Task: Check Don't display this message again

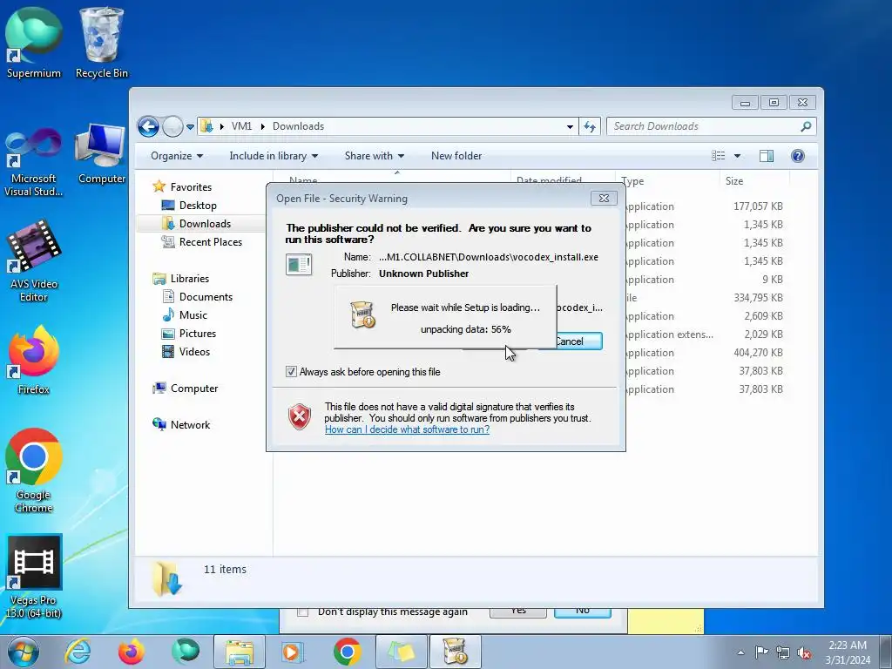Action: coord(302,612)
